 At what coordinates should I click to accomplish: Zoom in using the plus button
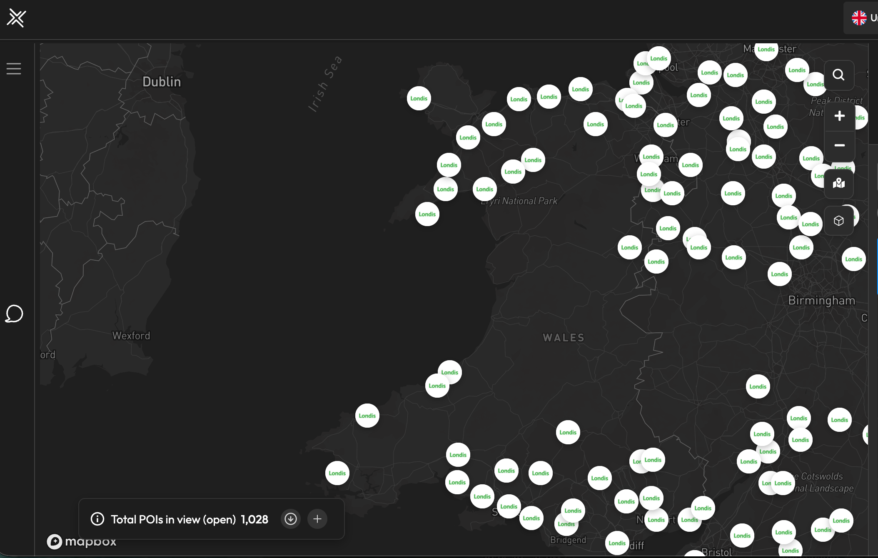point(839,116)
